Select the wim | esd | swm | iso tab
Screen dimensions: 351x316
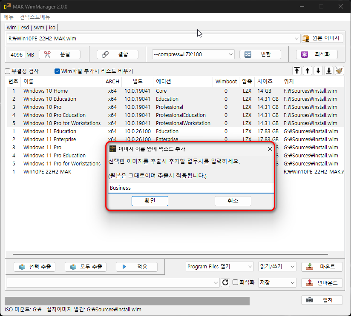[31, 28]
